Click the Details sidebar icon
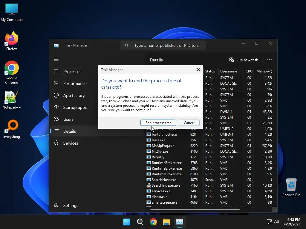Image resolution: width=306 pixels, height=229 pixels. pos(56,131)
